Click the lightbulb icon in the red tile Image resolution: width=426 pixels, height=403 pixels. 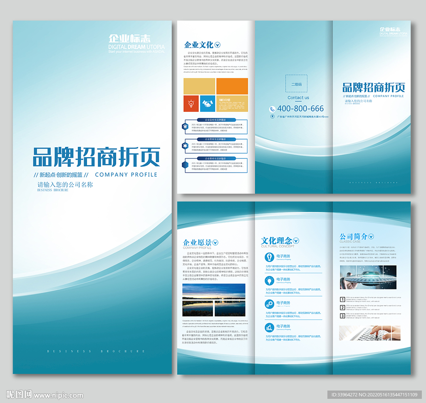[191, 104]
